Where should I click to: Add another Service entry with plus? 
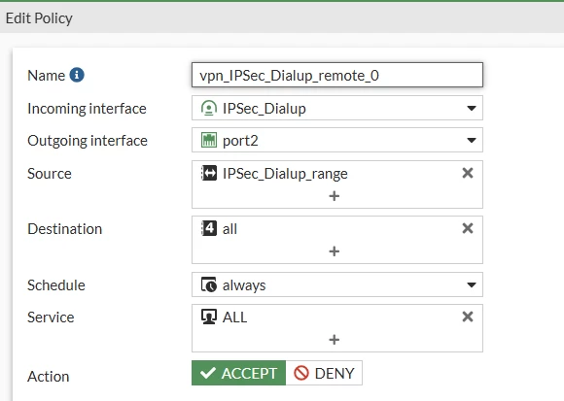[x=335, y=340]
